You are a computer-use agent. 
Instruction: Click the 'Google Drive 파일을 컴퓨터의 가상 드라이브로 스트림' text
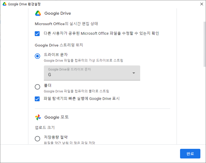click(x=83, y=60)
